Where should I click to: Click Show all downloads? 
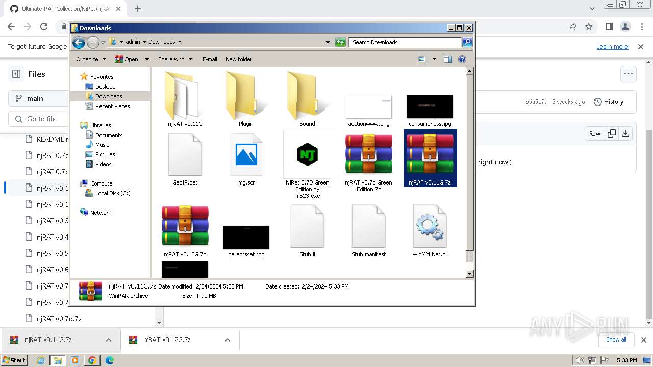point(616,340)
